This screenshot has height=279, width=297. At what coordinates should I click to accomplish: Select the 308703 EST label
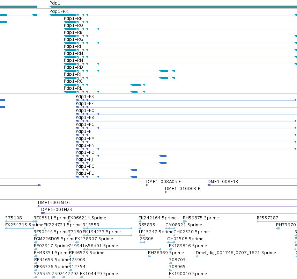pyautogui.click(x=177, y=260)
